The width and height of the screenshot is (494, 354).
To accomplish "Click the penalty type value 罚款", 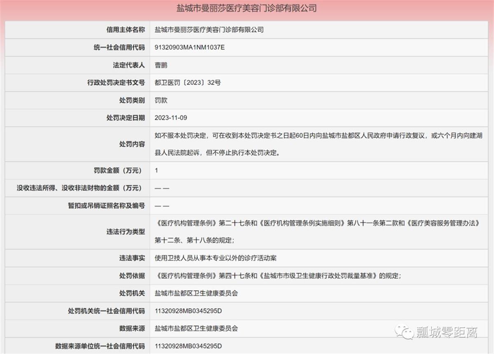I will 161,100.
